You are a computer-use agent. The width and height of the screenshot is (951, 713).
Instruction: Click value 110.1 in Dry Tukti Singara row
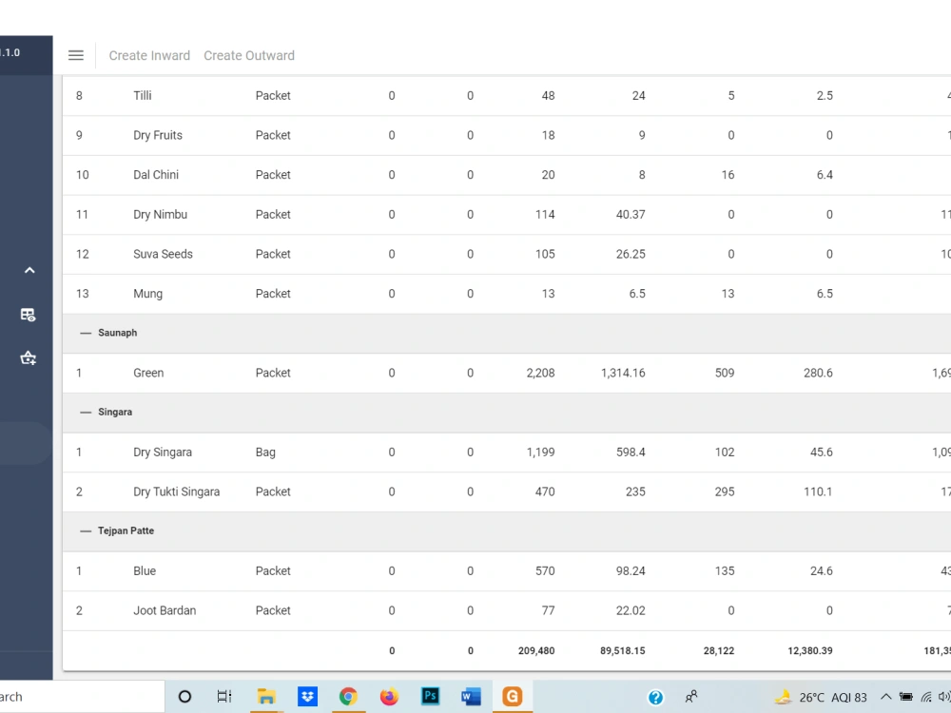[x=818, y=491]
